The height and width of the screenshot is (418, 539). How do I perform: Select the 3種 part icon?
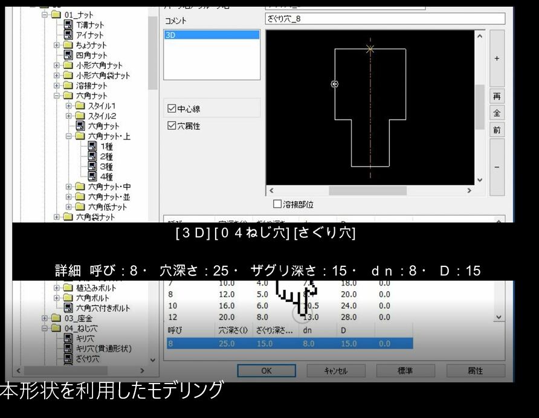coord(92,166)
